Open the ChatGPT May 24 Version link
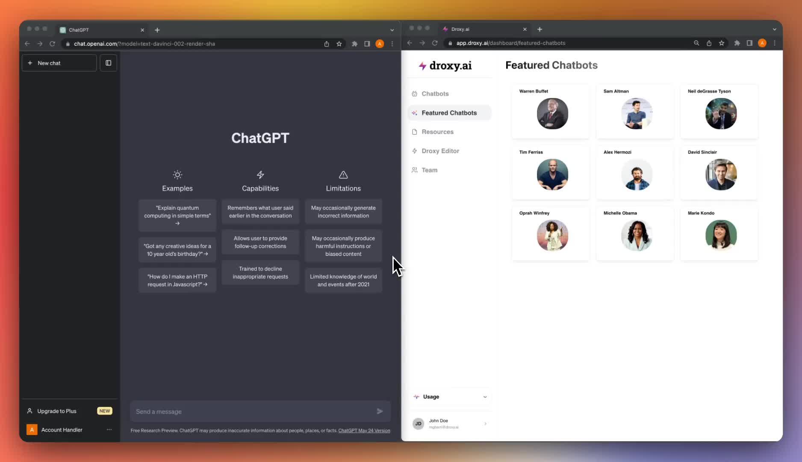Image resolution: width=802 pixels, height=462 pixels. [364, 430]
